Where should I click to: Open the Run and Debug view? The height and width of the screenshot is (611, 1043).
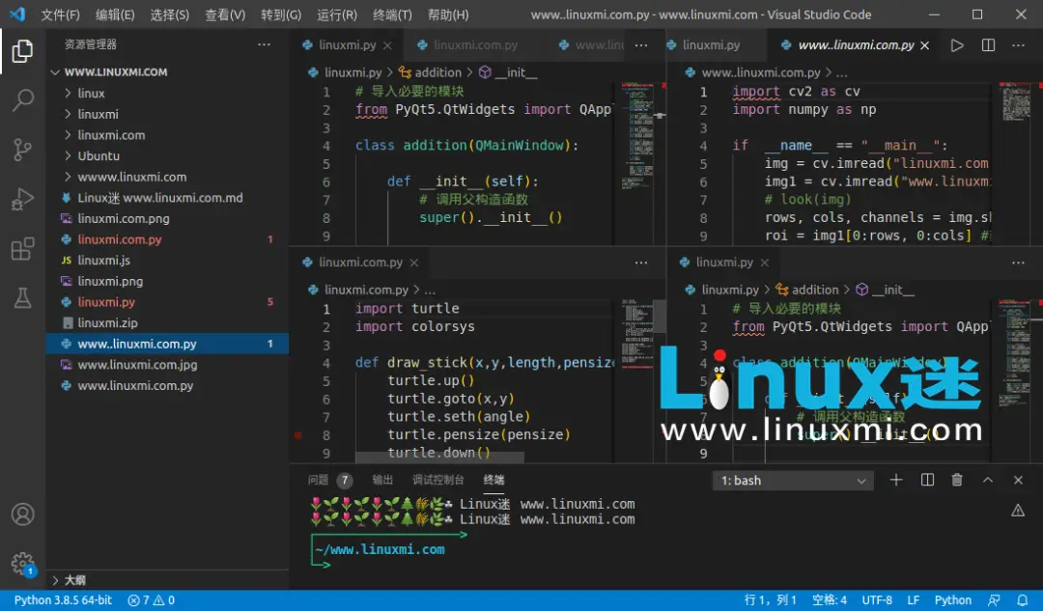[x=22, y=199]
